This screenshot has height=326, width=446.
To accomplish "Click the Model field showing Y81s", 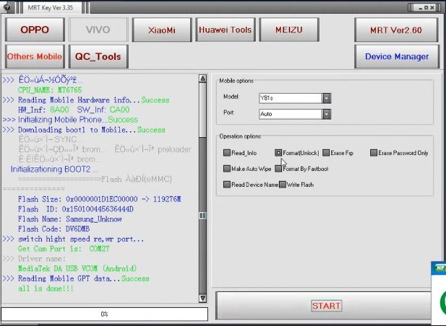I will (291, 98).
